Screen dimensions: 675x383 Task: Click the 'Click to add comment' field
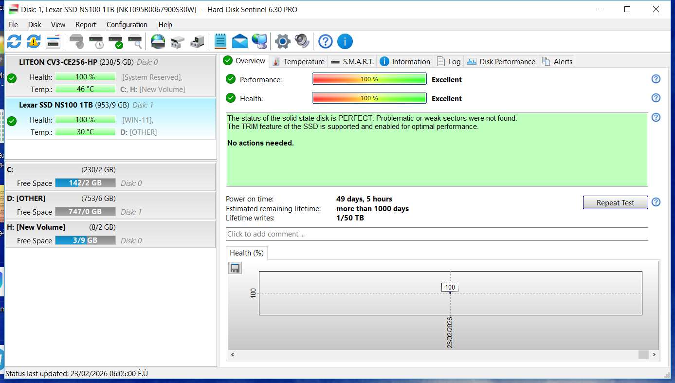pos(437,234)
